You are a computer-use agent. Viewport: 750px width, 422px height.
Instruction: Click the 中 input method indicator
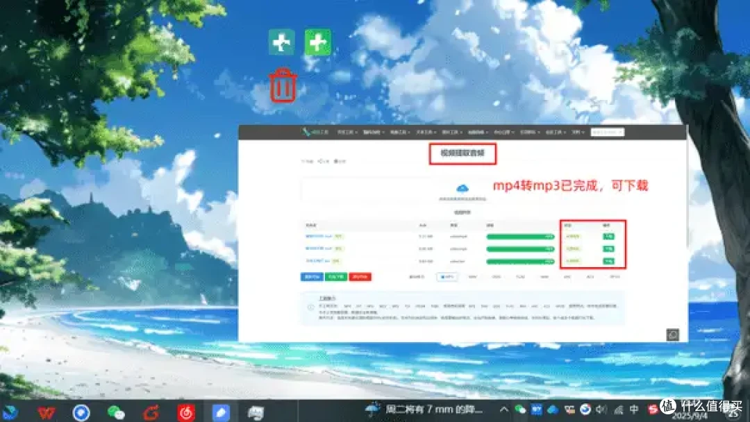click(634, 409)
